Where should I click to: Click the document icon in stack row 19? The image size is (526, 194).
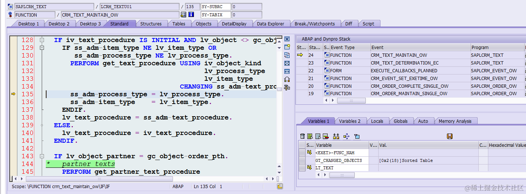click(x=327, y=94)
